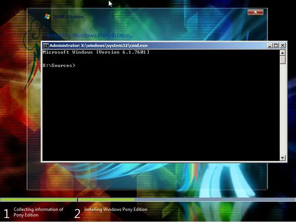Minimize the cmd.exe command prompt window
The height and width of the screenshot is (222, 296).
pos(270,46)
